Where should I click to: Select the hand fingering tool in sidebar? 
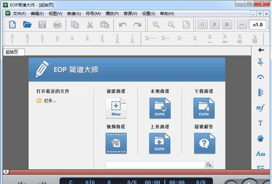point(260,138)
